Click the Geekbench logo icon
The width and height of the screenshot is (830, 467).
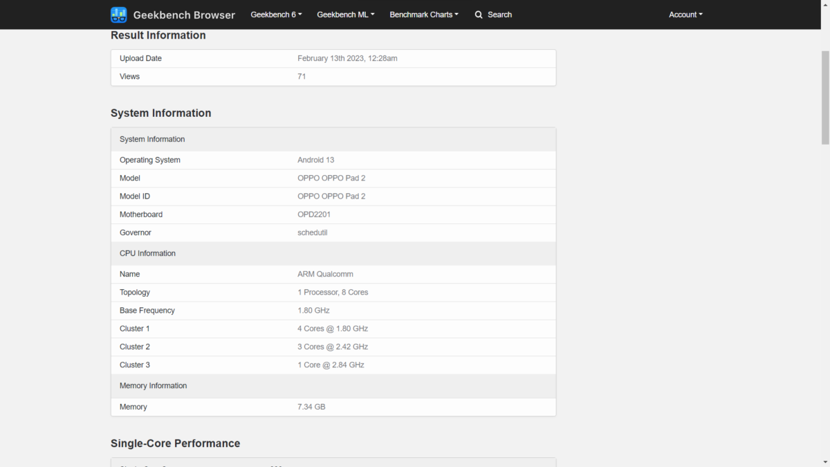click(x=119, y=15)
